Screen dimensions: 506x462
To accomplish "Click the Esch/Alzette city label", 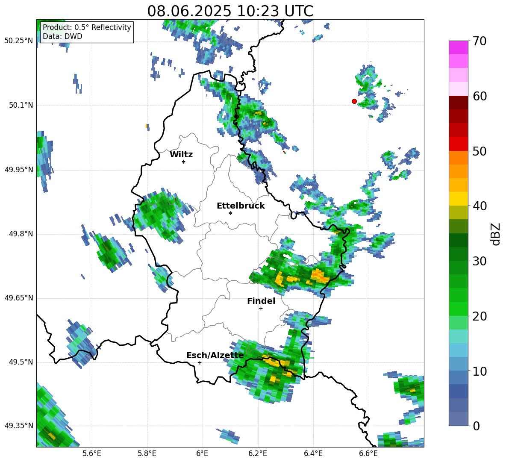I will (215, 355).
